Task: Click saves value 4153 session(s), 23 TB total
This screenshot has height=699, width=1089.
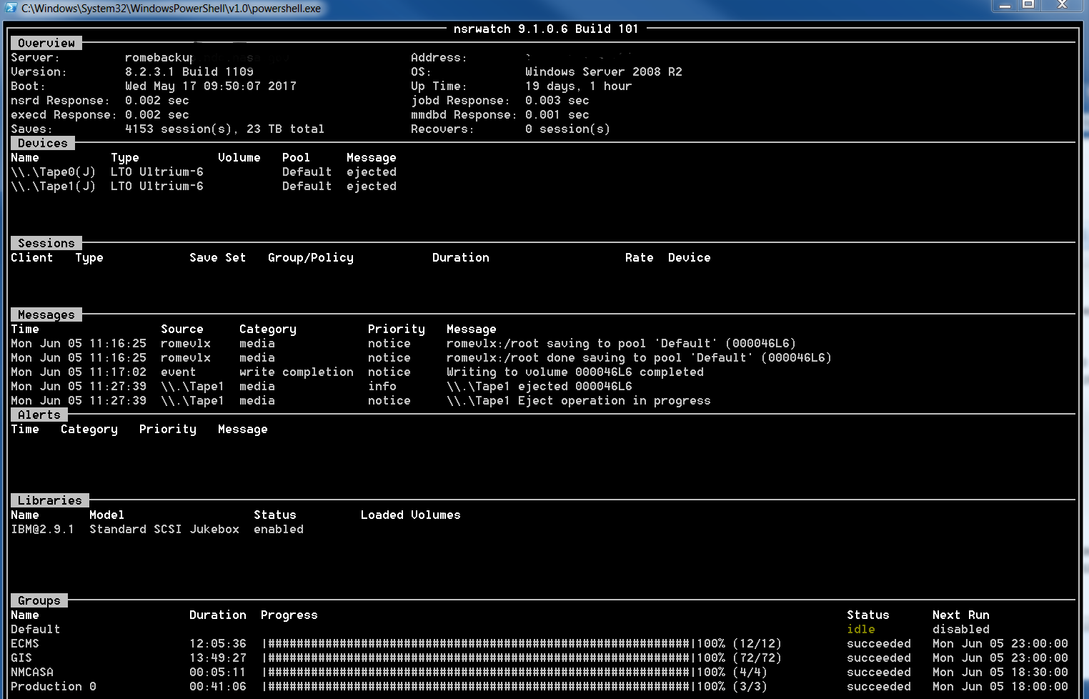Action: point(225,129)
